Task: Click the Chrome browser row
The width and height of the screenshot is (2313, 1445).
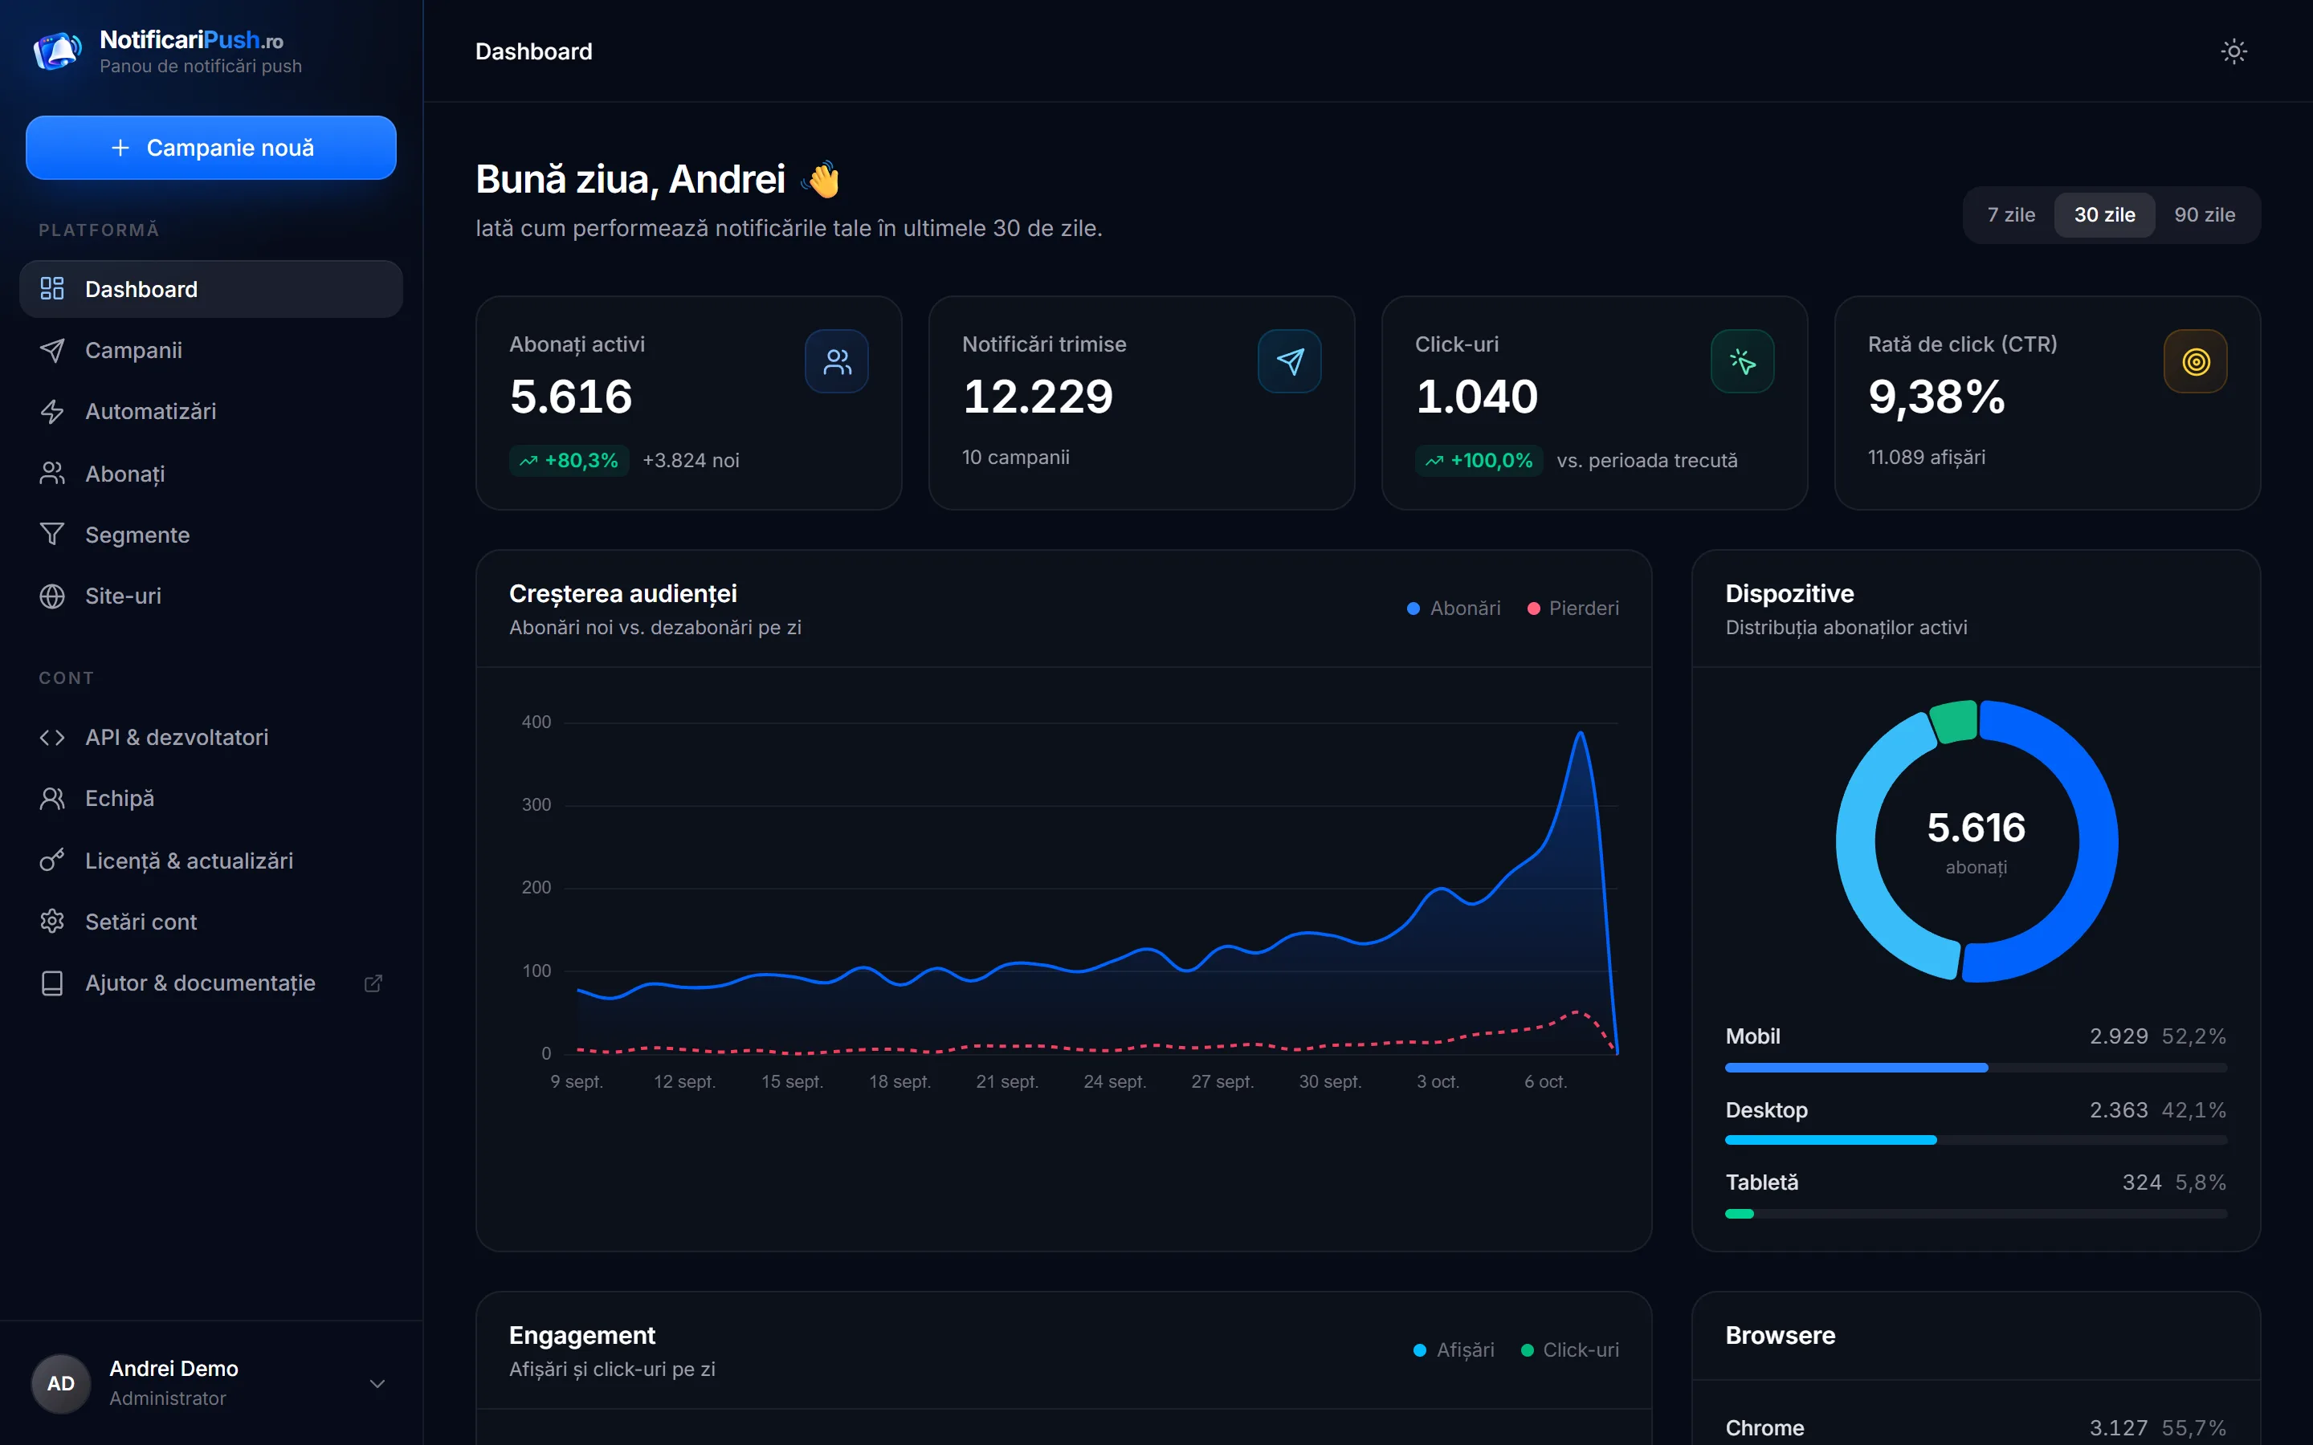Action: (1976, 1428)
